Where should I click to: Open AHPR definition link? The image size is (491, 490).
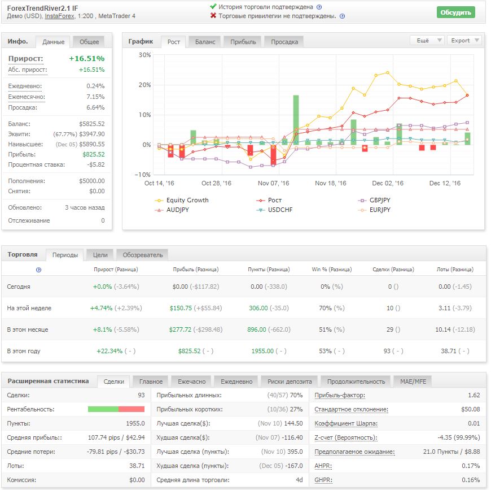click(323, 466)
